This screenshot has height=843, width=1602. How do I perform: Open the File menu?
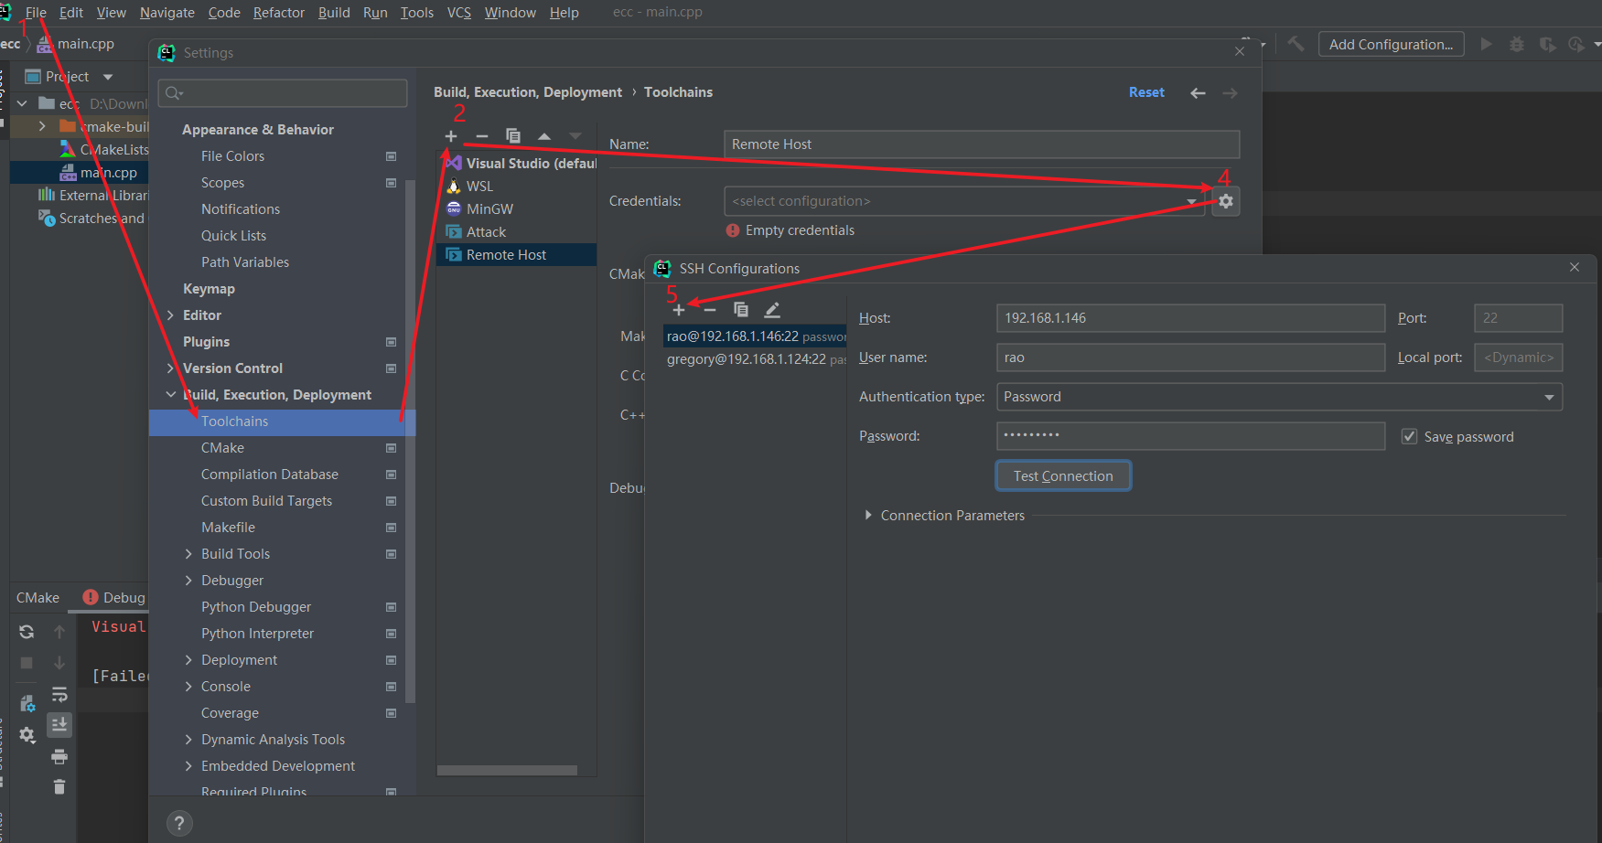(x=36, y=13)
